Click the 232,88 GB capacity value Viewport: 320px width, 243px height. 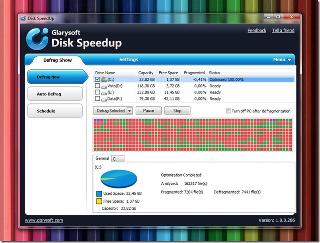tap(146, 92)
